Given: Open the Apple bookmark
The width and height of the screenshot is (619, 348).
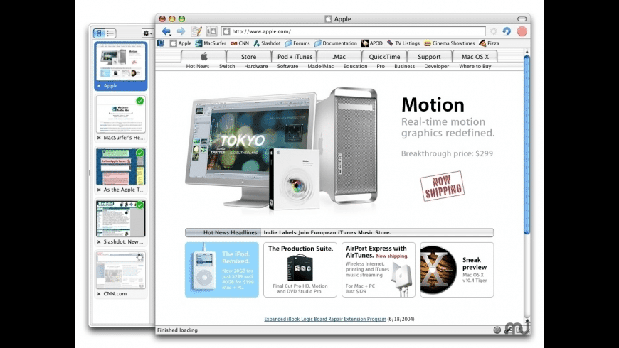Looking at the screenshot, I should coord(181,43).
